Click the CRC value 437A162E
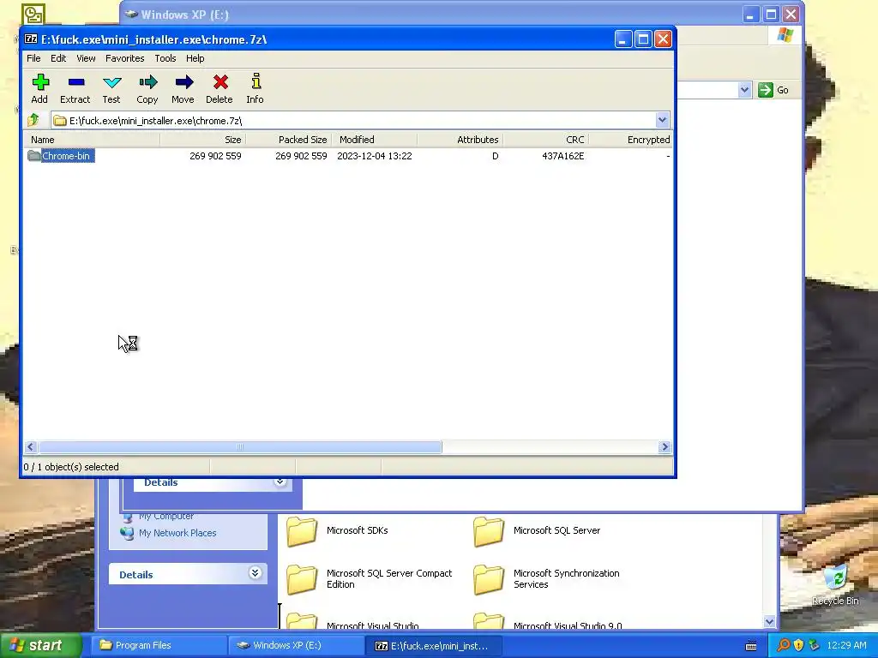The image size is (878, 658). 562,156
